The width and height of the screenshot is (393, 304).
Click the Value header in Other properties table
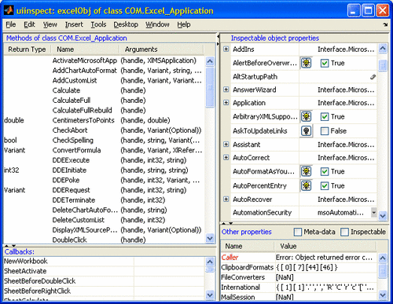[325, 246]
